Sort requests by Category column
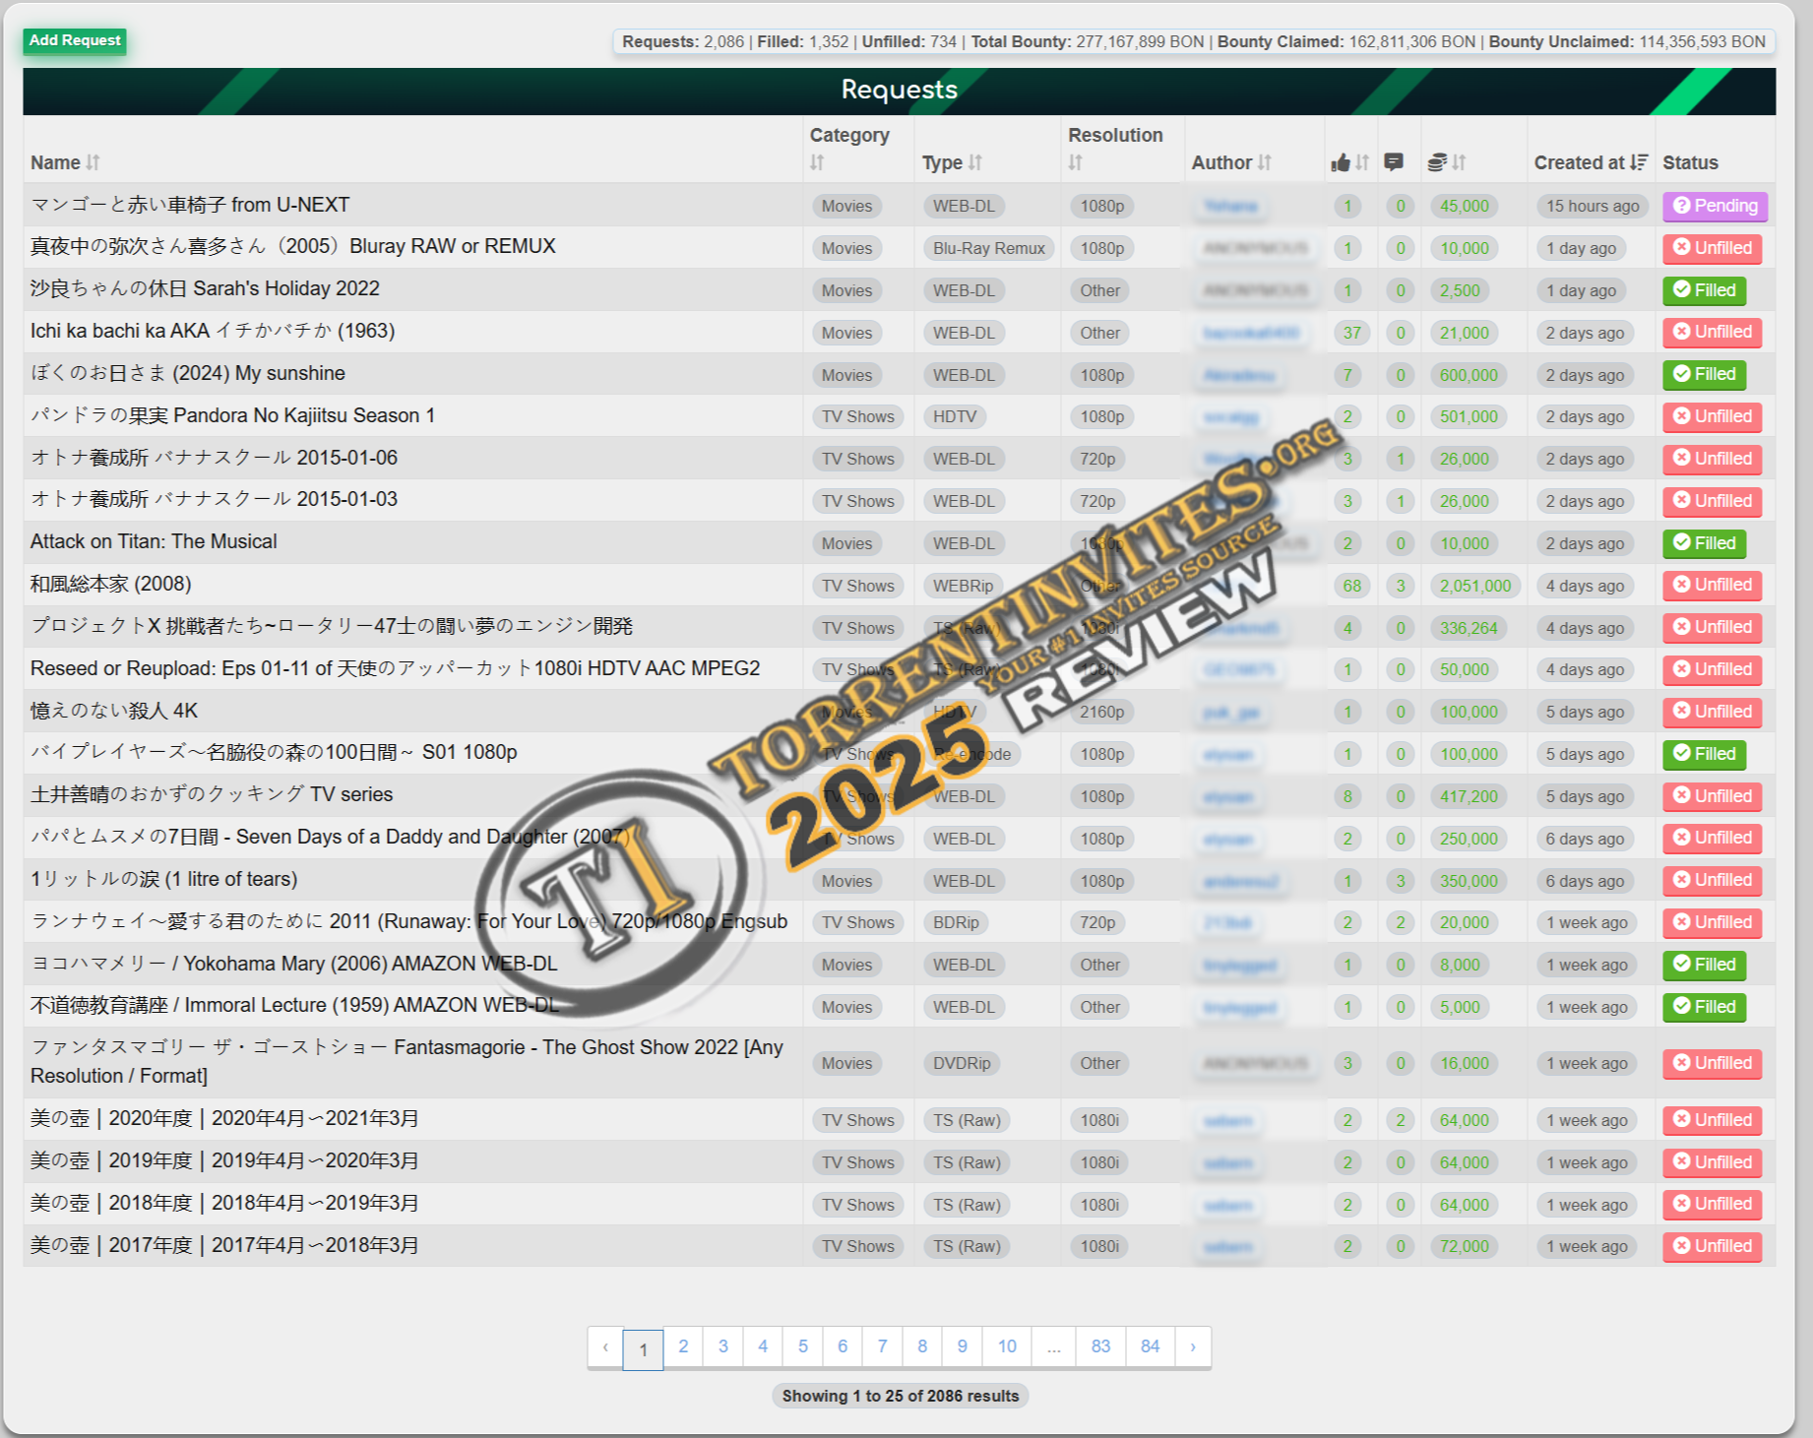The height and width of the screenshot is (1438, 1813). tap(848, 149)
